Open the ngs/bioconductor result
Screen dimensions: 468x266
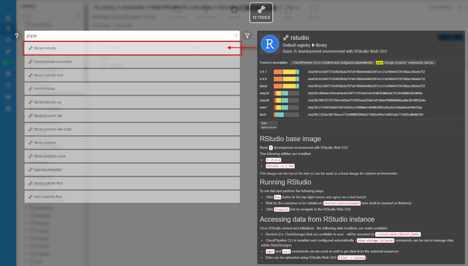point(132,170)
